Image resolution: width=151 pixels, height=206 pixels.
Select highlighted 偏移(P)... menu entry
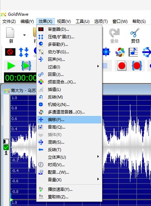click(x=69, y=120)
